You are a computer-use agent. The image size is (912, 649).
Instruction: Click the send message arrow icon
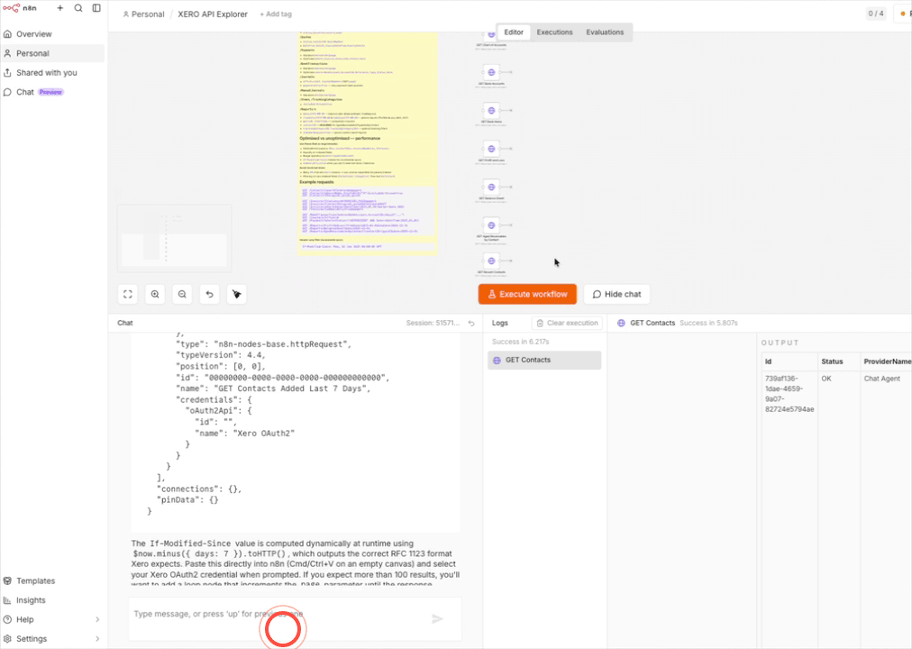click(437, 618)
